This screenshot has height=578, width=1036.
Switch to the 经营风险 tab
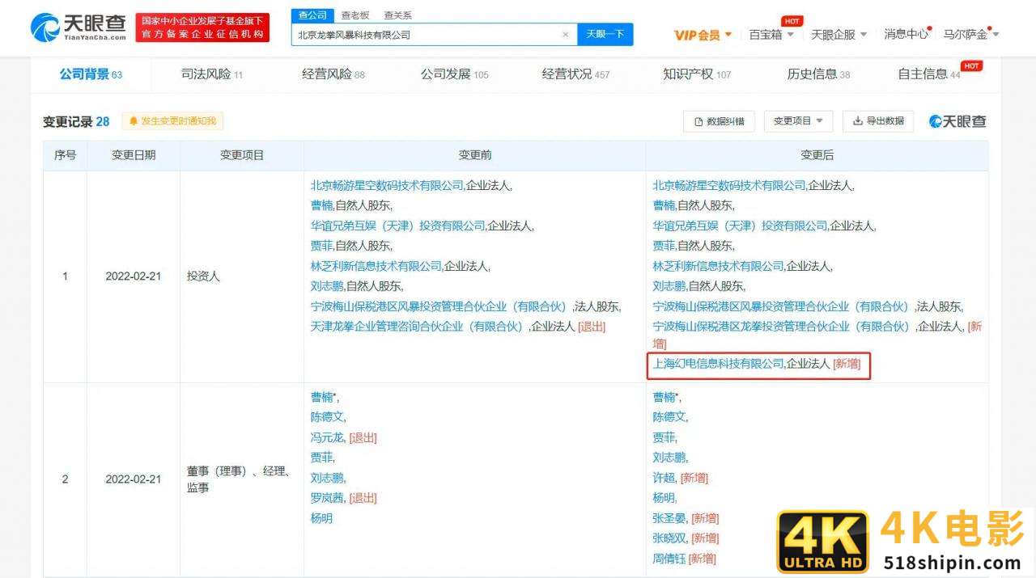pyautogui.click(x=333, y=74)
